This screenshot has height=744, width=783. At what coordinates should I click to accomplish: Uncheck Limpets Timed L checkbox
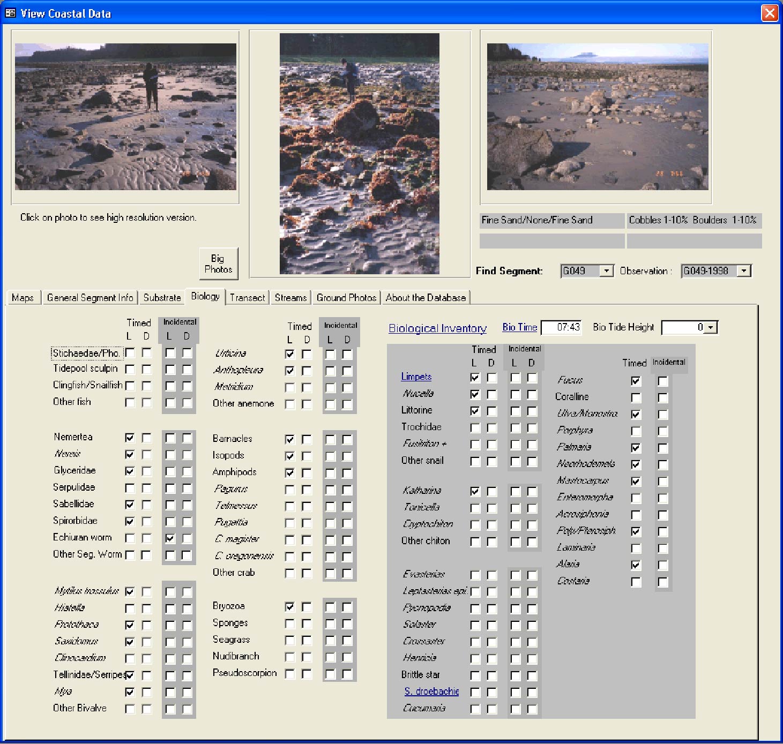click(x=475, y=378)
